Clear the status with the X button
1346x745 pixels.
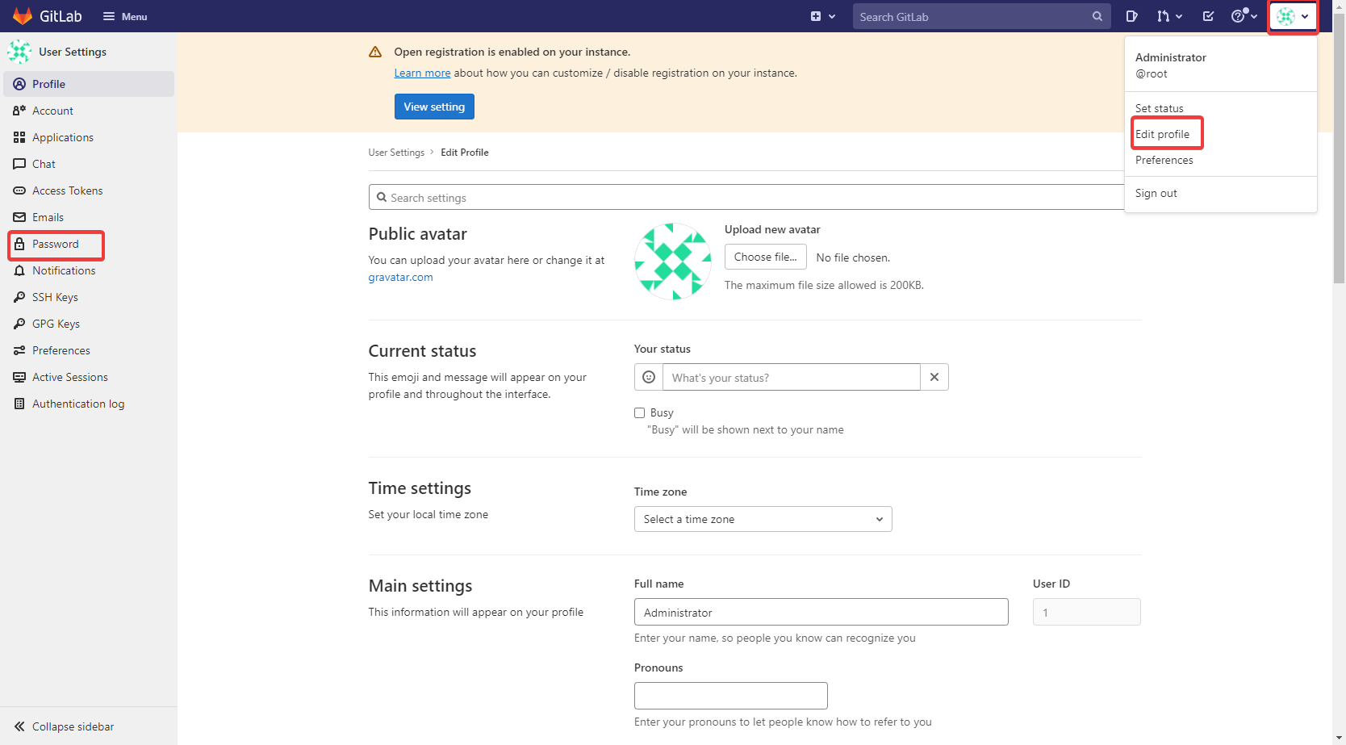(x=934, y=376)
